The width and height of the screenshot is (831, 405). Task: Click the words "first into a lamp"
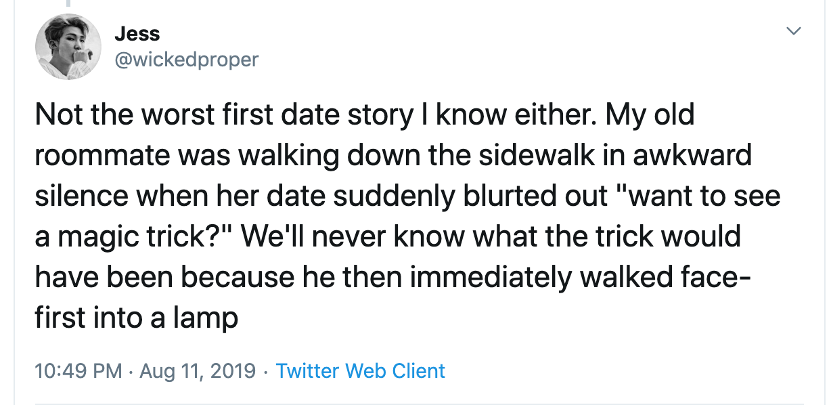pos(136,318)
